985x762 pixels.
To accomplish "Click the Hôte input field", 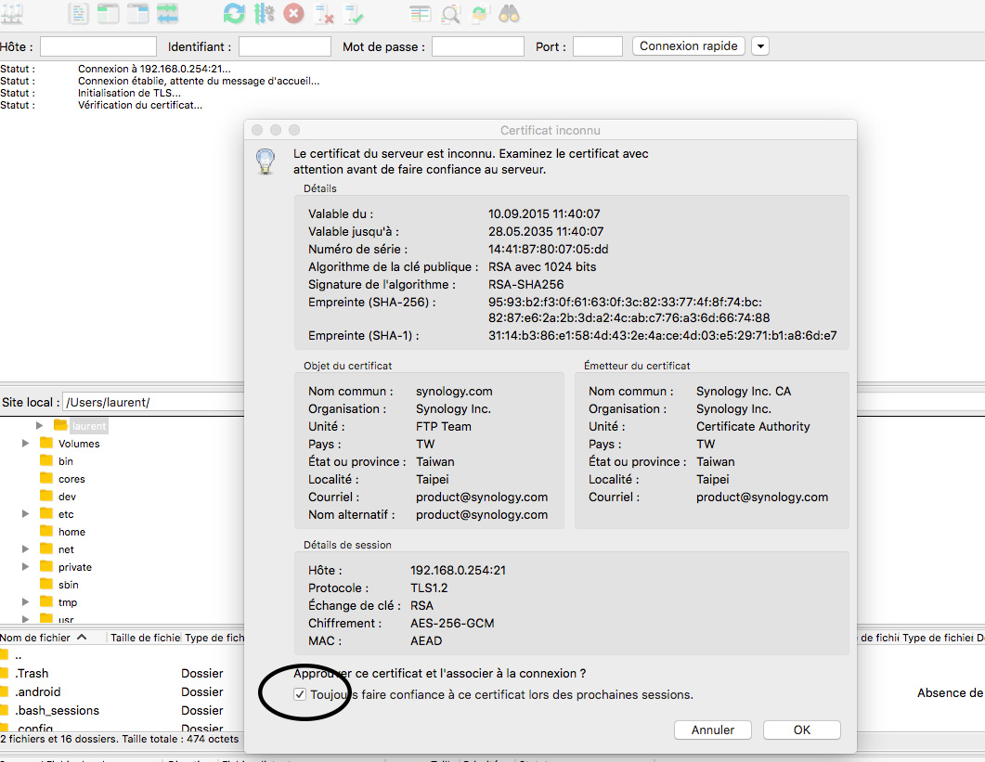I will [98, 46].
